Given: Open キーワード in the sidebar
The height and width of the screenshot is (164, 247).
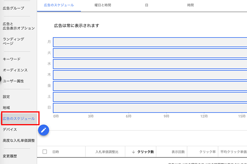Looking at the screenshot, I should 12,59.
